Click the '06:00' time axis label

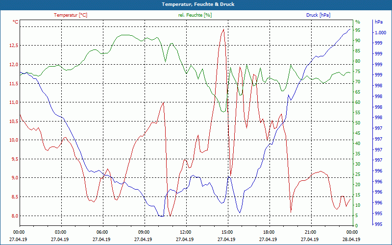(102, 232)
